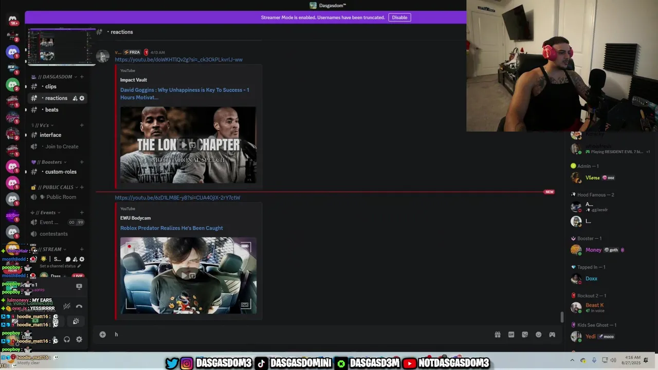Edit channel status pencil icon
The image size is (658, 370).
click(x=79, y=266)
